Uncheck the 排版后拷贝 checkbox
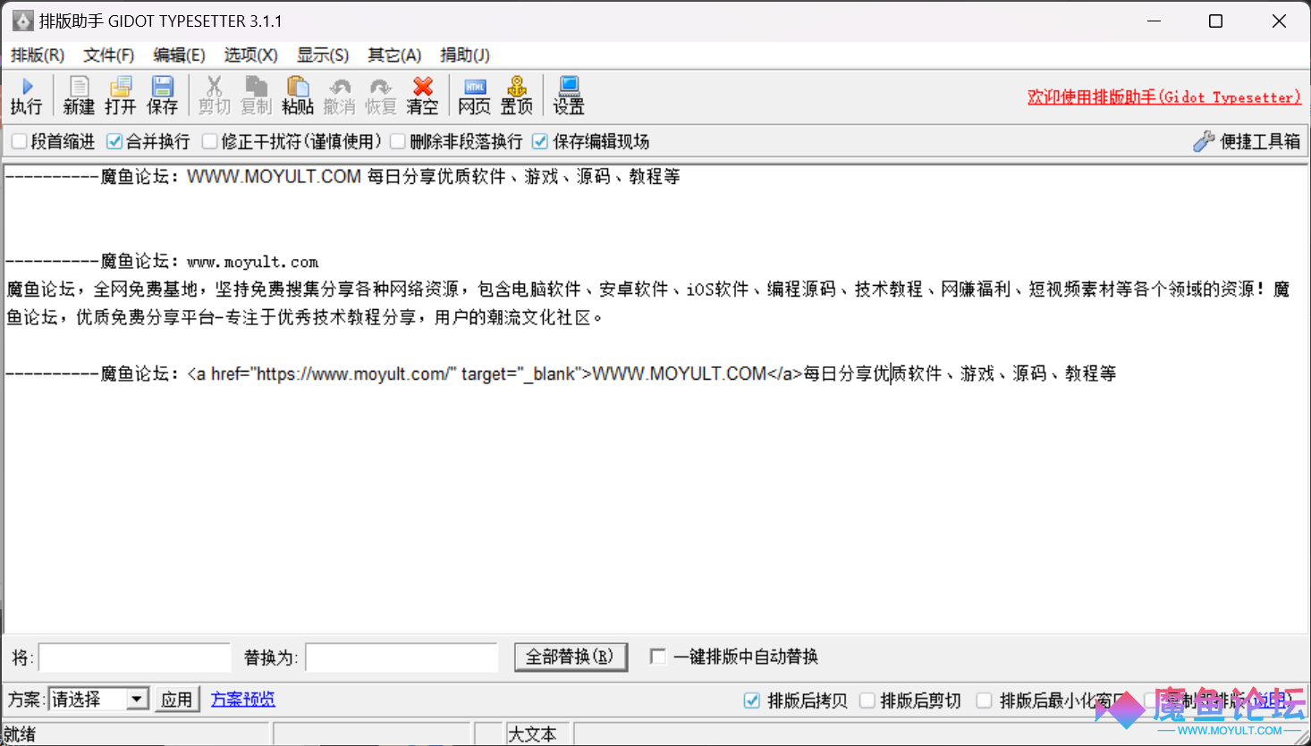 (752, 700)
